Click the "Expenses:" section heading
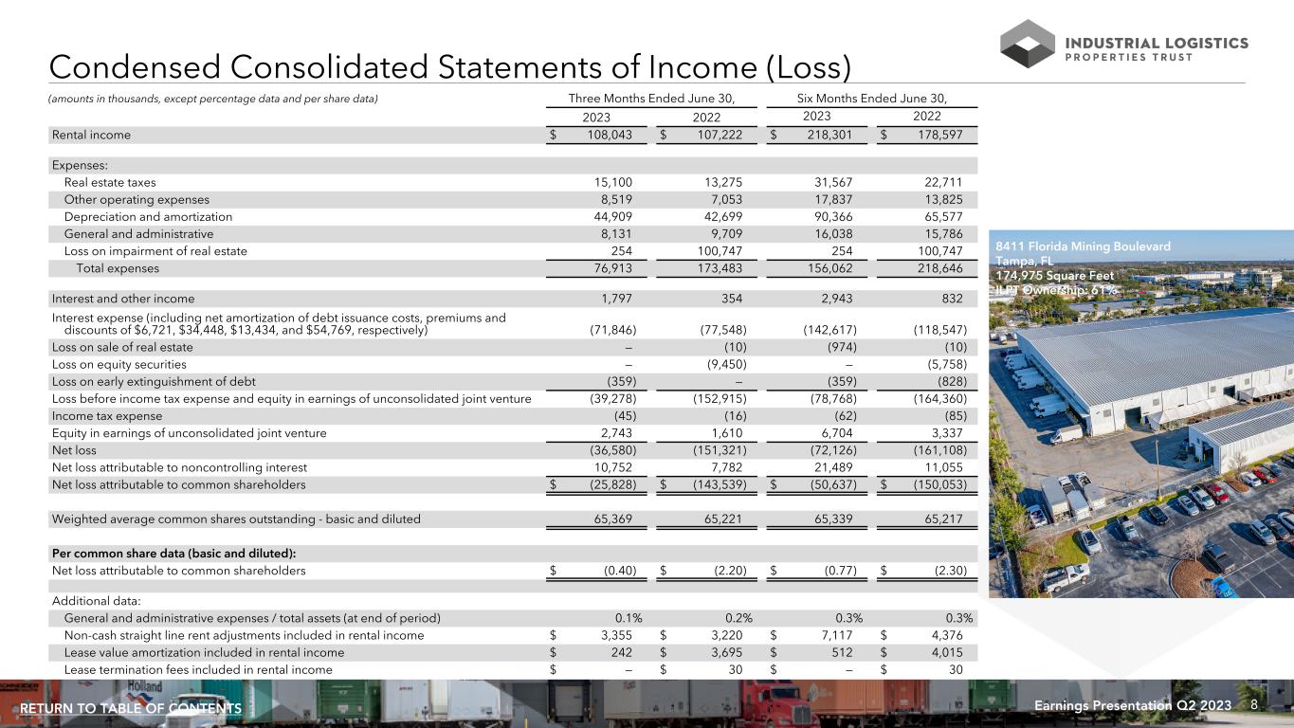This screenshot has width=1294, height=728. [81, 165]
